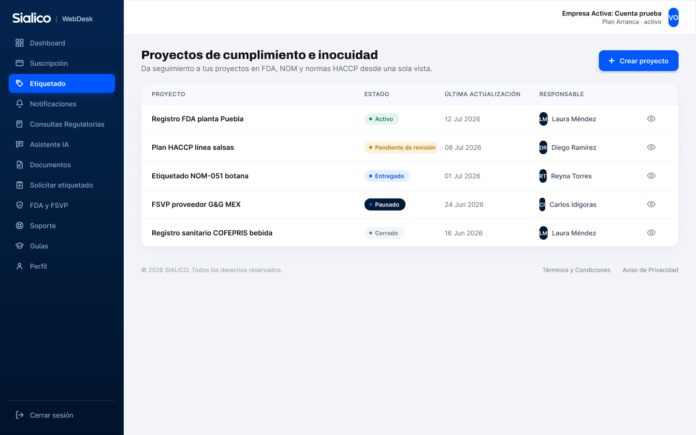Click the Activo status badge

(381, 119)
